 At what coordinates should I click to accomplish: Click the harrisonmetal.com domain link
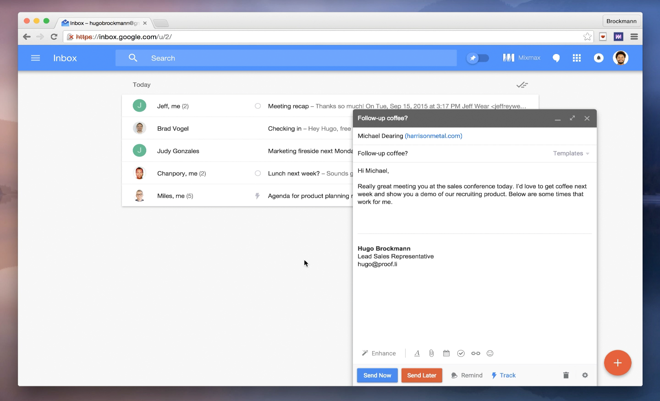(x=433, y=136)
